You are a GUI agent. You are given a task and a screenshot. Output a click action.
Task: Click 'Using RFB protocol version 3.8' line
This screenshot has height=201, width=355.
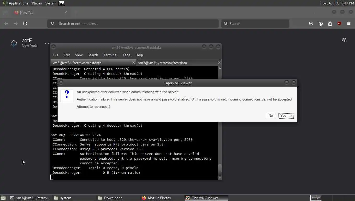98,149
